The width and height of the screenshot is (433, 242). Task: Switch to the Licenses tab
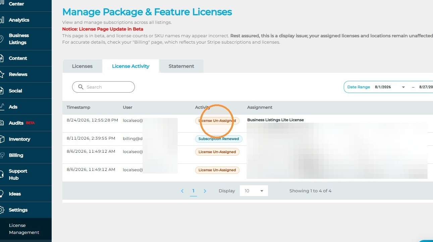(82, 66)
